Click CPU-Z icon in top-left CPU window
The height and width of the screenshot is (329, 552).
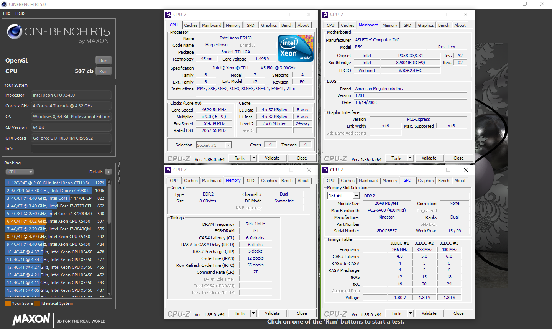pyautogui.click(x=168, y=15)
